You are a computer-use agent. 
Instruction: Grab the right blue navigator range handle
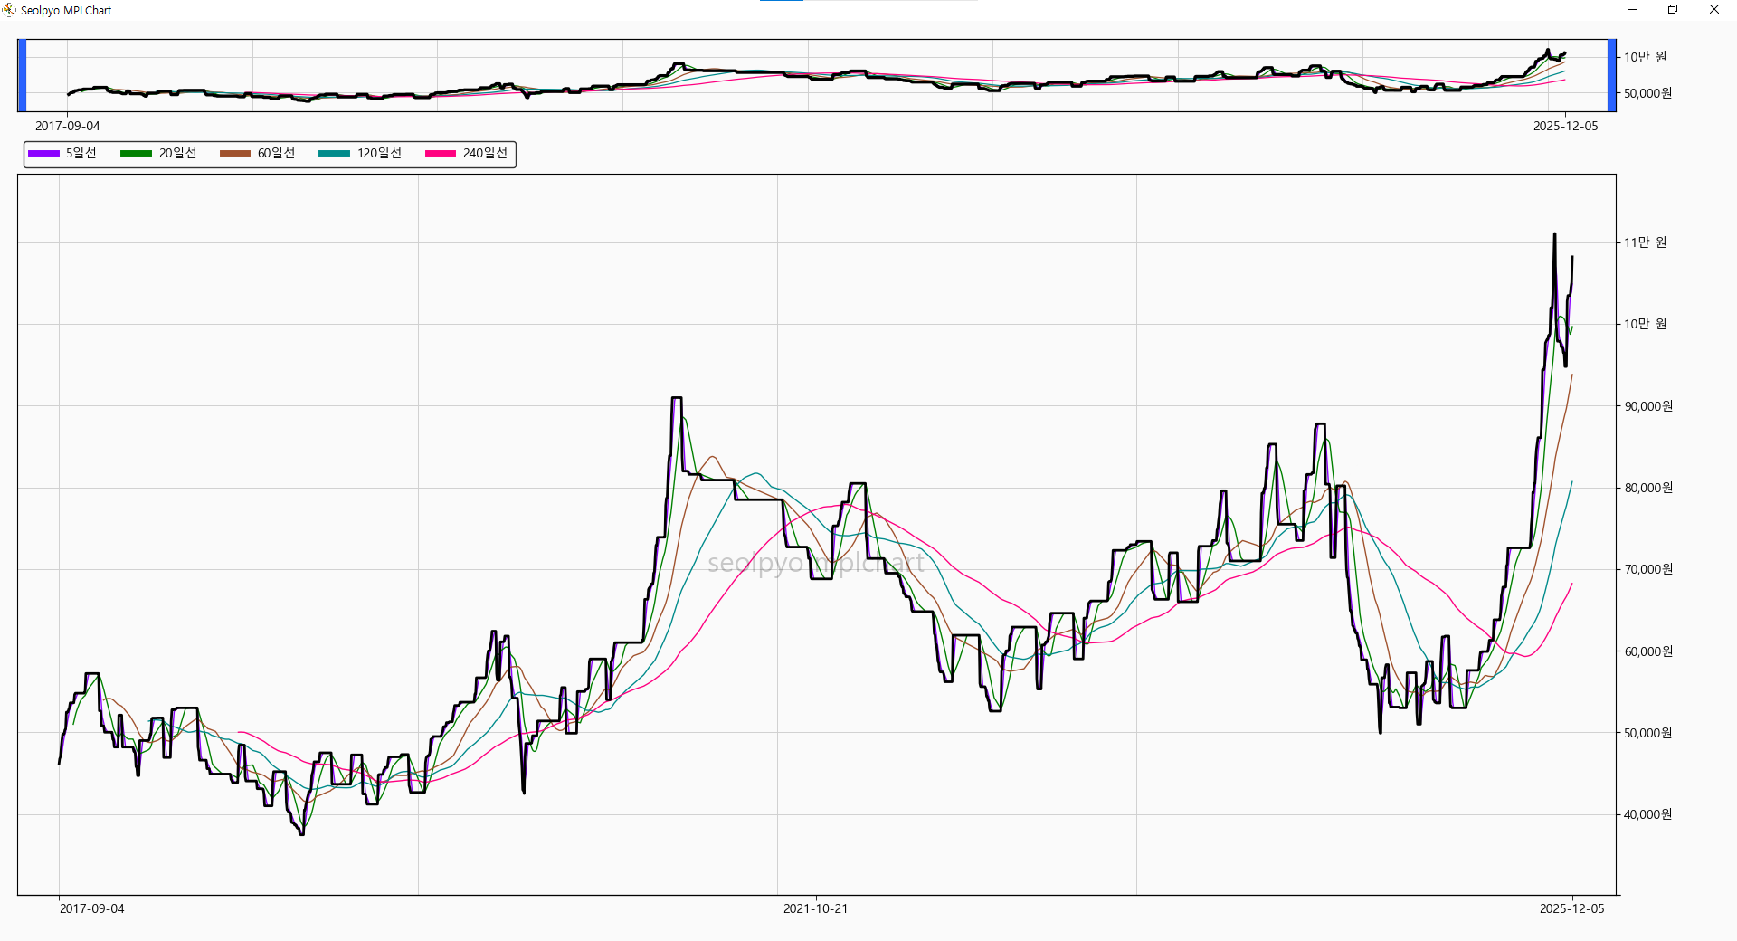(1611, 75)
